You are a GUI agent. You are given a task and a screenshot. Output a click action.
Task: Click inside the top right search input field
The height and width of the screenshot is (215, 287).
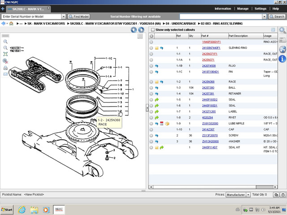(x=221, y=17)
